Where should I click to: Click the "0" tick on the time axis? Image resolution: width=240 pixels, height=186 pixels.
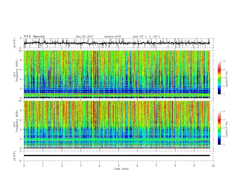pyautogui.click(x=24, y=166)
